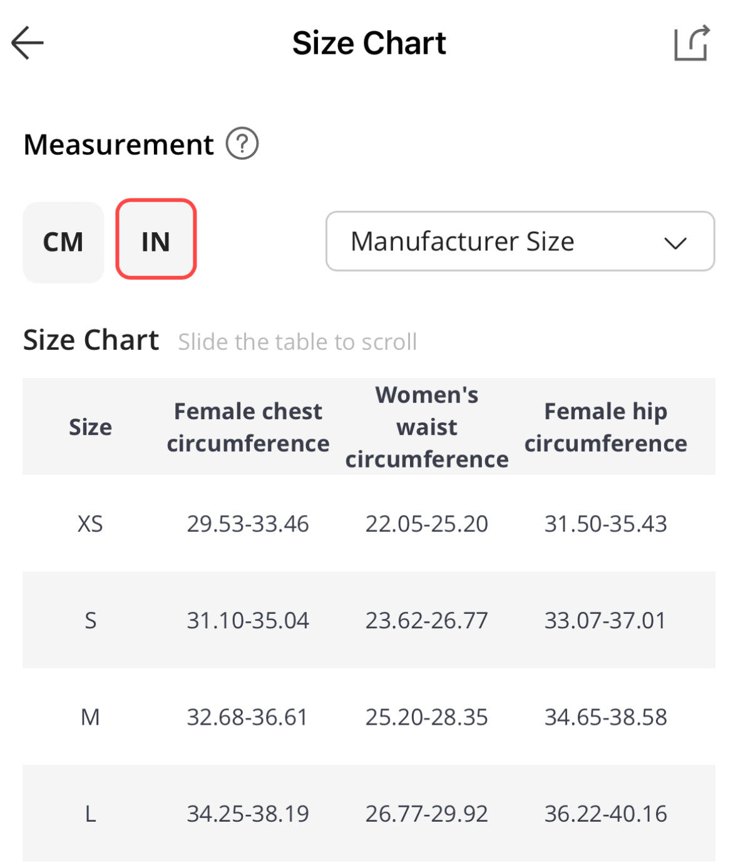Select the Female chest circumference header
The height and width of the screenshot is (868, 738).
pyautogui.click(x=248, y=427)
